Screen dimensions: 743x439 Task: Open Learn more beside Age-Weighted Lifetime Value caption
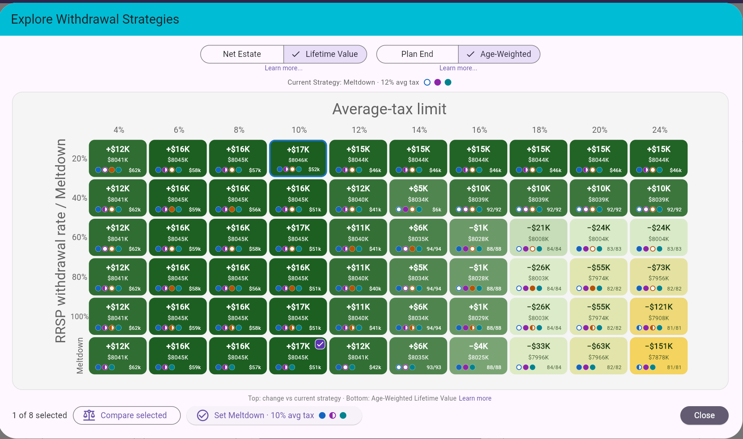475,398
